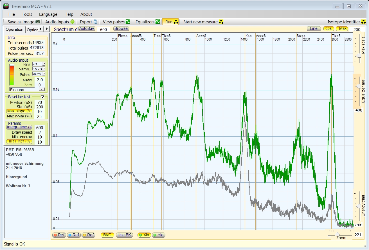Toggle the Use BK button
The image size is (369, 250).
124,235
